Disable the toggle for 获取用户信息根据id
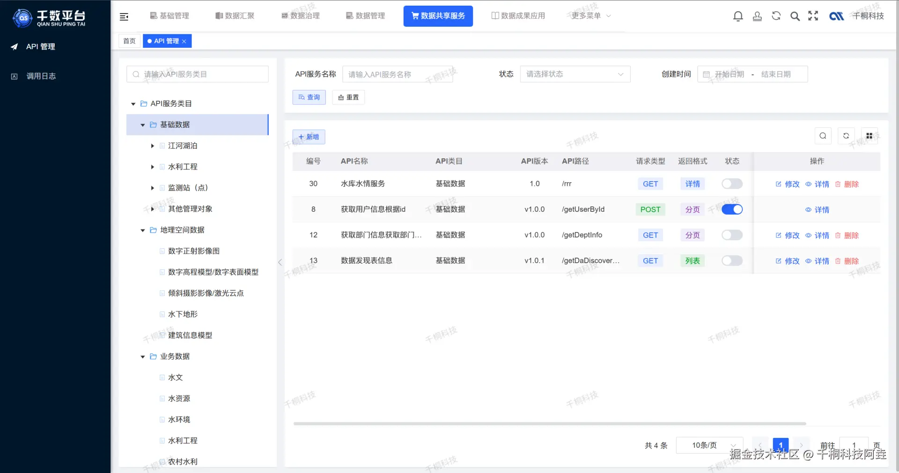Image resolution: width=899 pixels, height=473 pixels. (731, 209)
